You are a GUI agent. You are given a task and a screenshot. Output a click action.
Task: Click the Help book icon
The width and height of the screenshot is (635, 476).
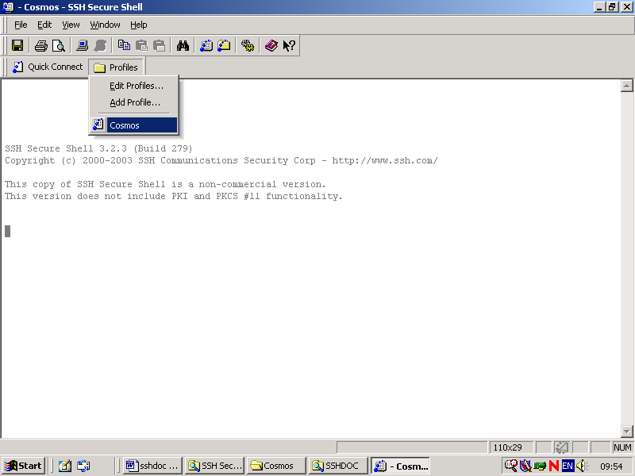click(x=271, y=46)
